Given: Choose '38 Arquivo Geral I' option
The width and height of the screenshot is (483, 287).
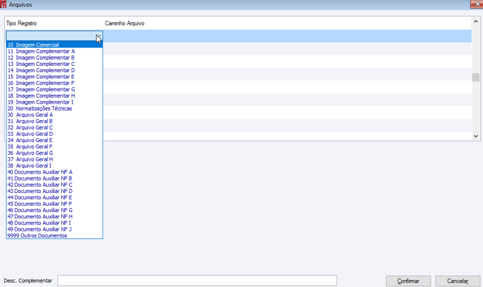Looking at the screenshot, I should tap(54, 165).
